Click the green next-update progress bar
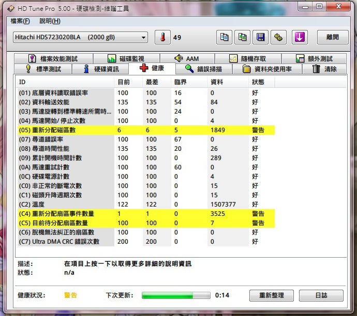 (176, 295)
